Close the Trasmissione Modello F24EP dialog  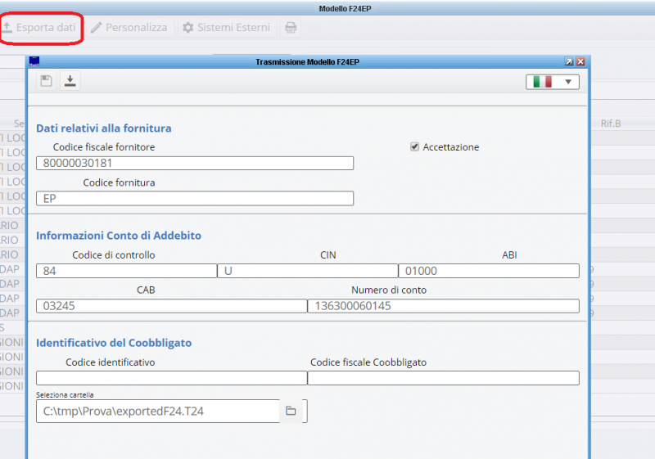(x=580, y=61)
